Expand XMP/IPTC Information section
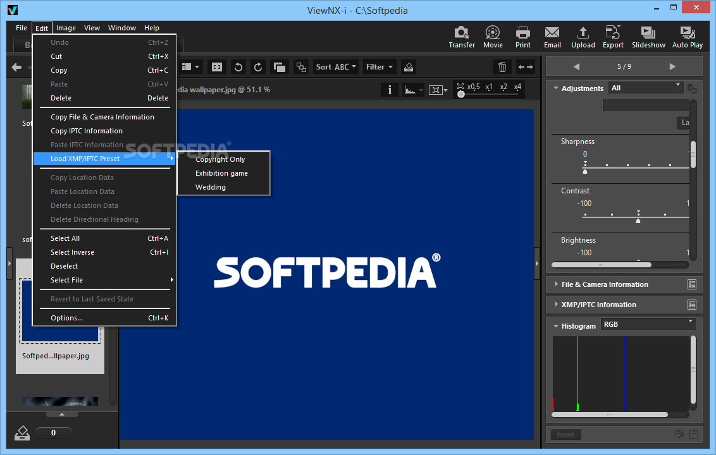 point(556,305)
